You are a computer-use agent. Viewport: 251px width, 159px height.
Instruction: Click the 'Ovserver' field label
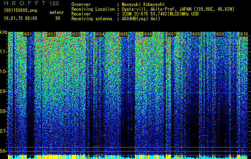81,4
